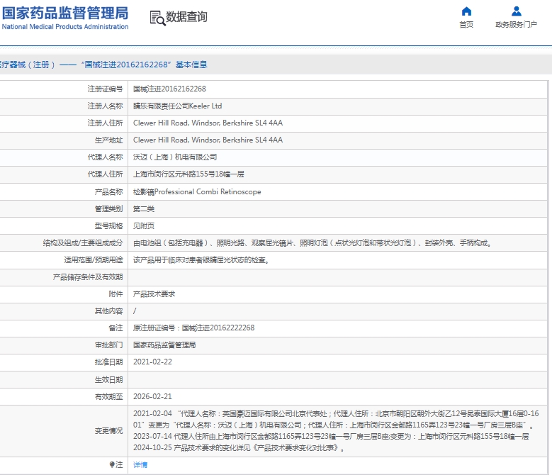Click the expiry date 2026-02-21

click(x=152, y=396)
